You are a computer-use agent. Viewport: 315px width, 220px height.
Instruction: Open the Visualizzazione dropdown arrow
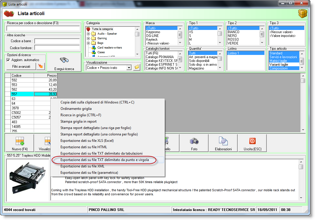coord(129,68)
